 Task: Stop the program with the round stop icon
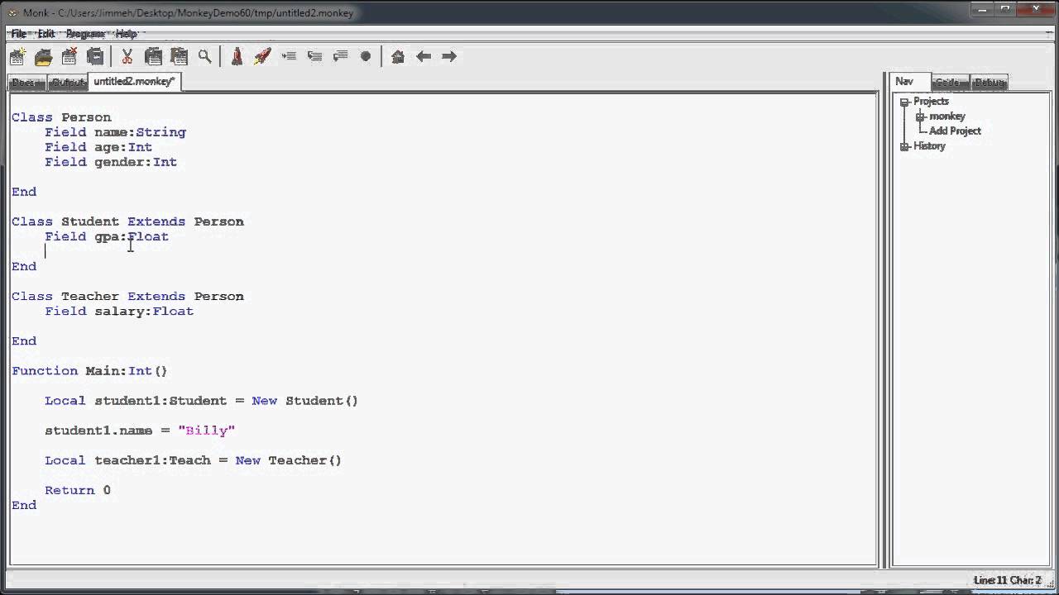(366, 56)
